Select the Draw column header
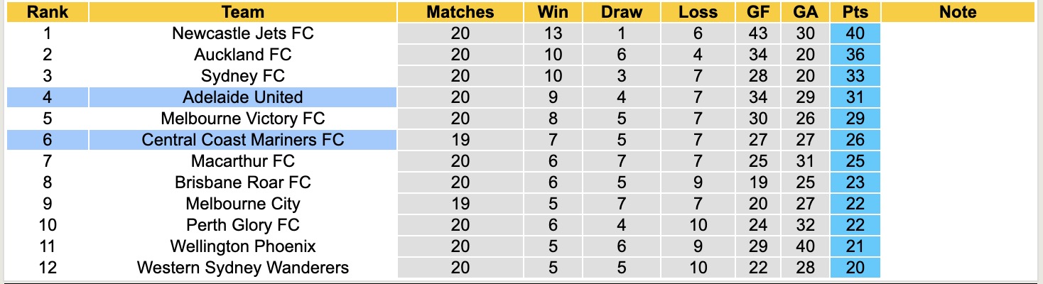 tap(621, 12)
